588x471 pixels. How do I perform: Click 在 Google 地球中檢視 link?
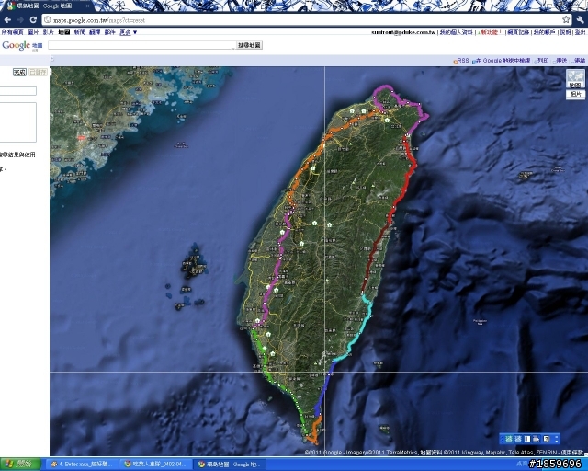click(x=502, y=61)
